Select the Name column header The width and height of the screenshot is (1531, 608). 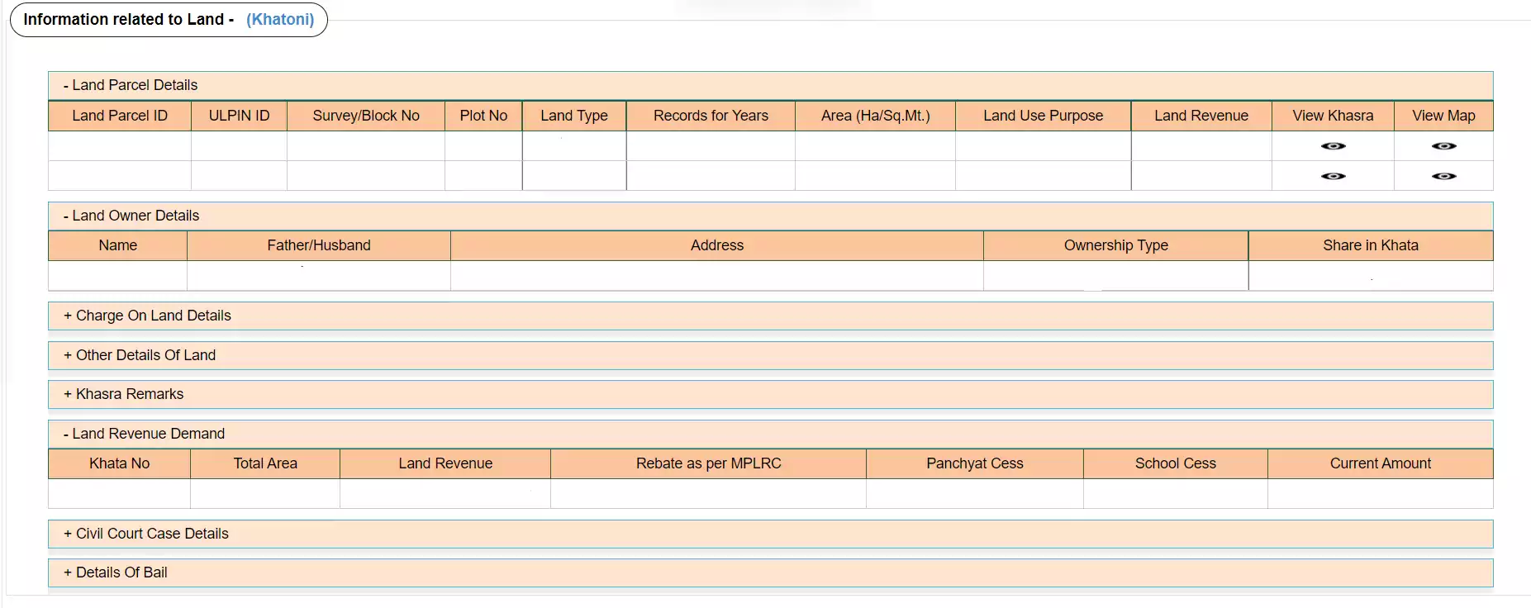(x=117, y=245)
